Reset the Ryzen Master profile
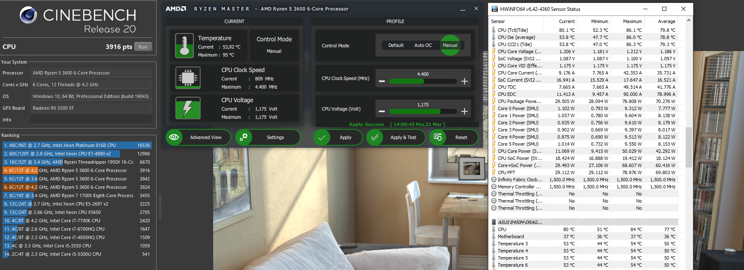Viewport: 744px width, 270px height. pyautogui.click(x=454, y=137)
